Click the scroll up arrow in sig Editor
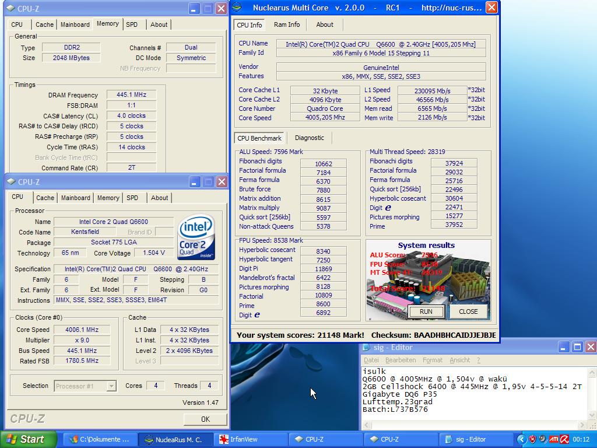Viewport: 597px width, 448px height. (x=592, y=372)
